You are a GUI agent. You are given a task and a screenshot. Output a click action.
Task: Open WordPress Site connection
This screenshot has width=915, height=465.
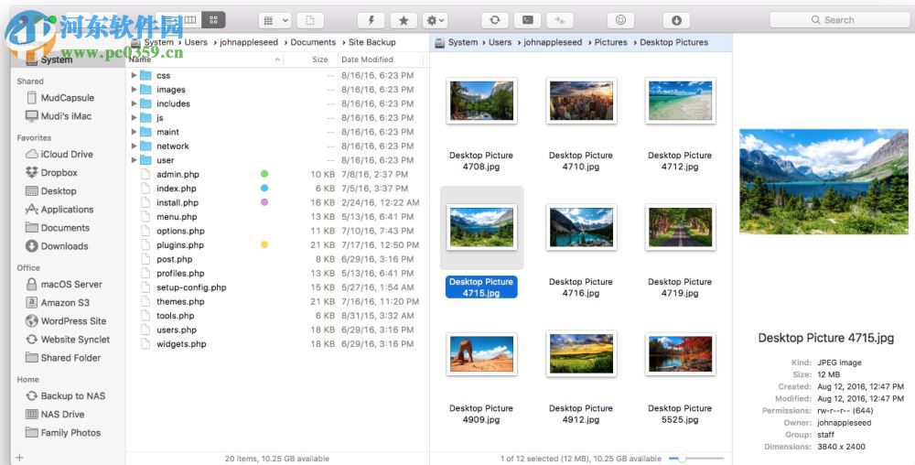click(65, 321)
